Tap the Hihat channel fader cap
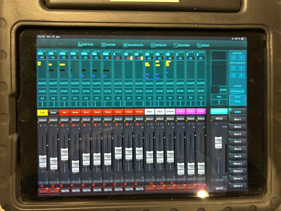 point(118,153)
